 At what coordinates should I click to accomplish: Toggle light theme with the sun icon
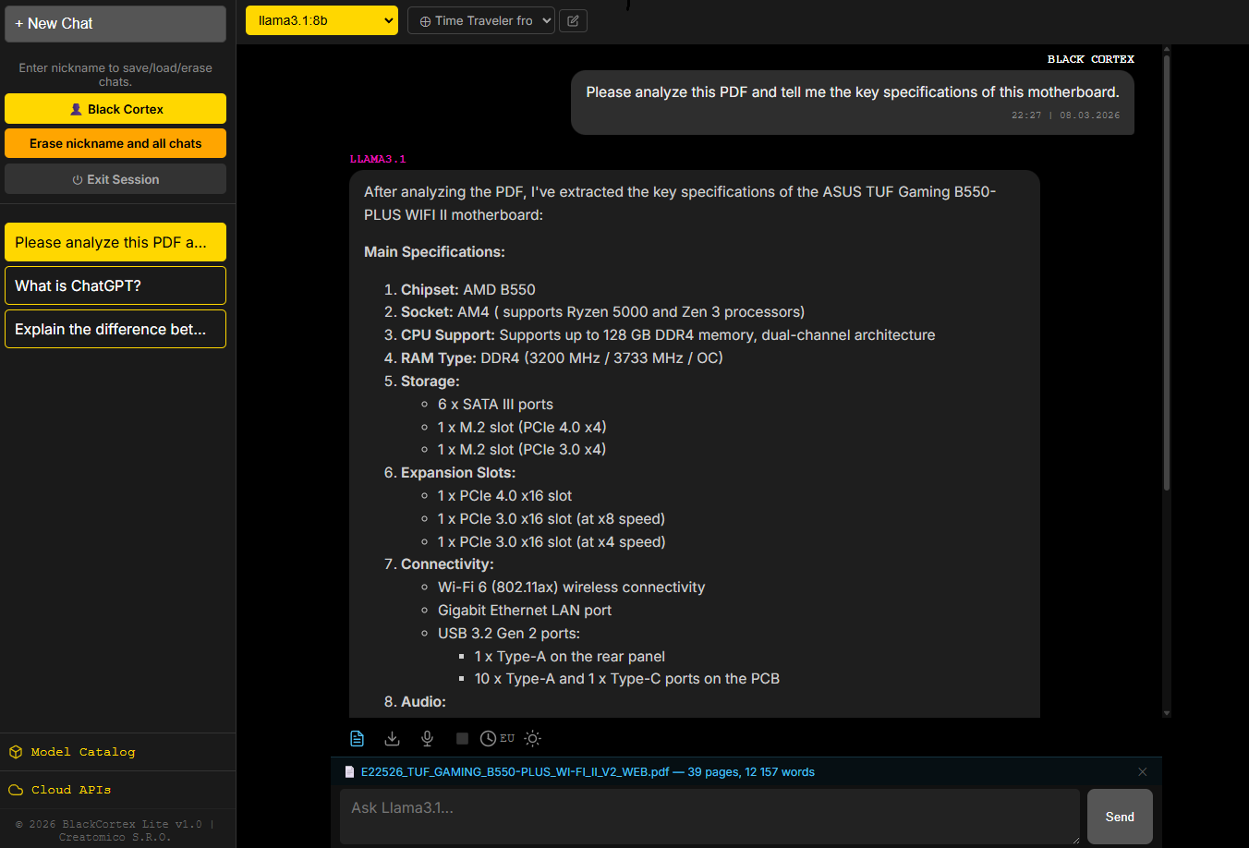(532, 738)
